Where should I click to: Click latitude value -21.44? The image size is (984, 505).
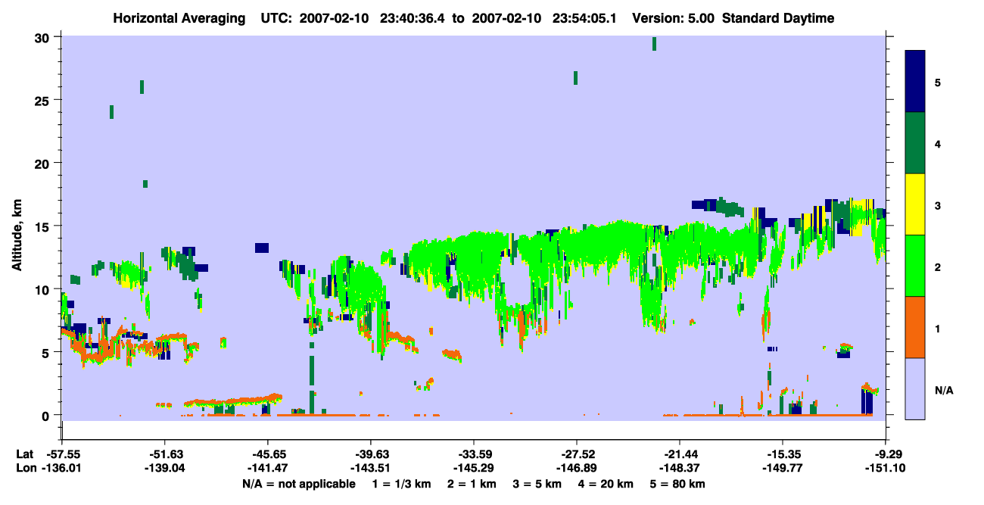click(680, 454)
